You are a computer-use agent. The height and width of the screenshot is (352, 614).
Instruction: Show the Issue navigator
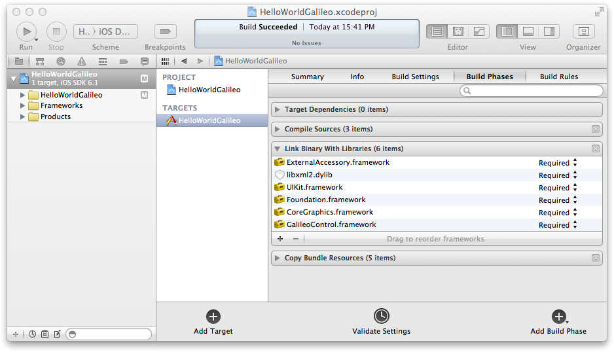click(x=81, y=62)
